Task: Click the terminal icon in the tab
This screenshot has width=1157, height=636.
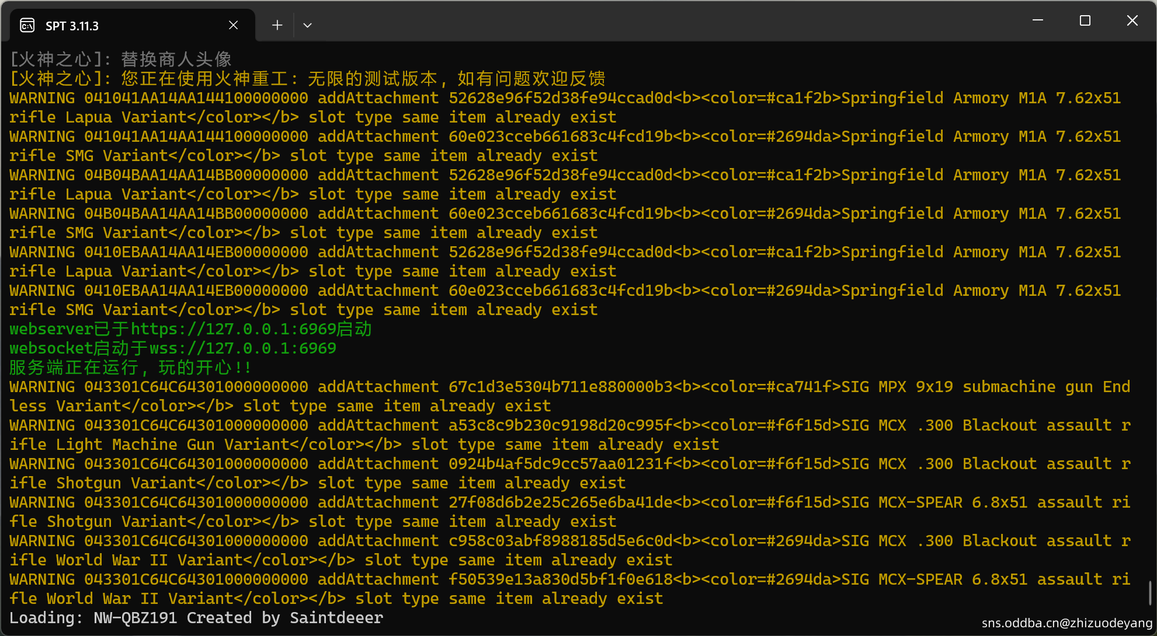Action: (x=27, y=26)
